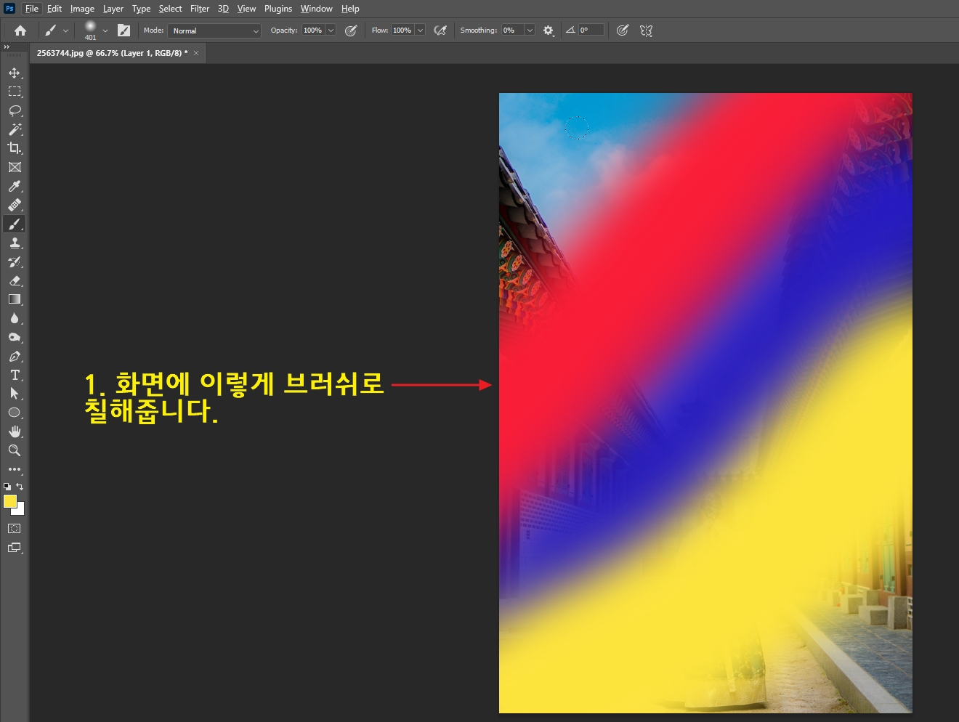
Task: Expand the collapsed toolbox double arrows
Action: click(7, 46)
